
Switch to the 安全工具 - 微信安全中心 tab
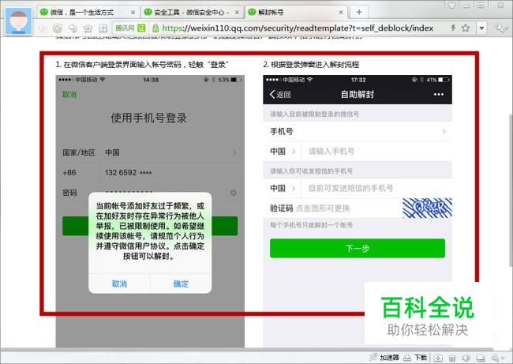pyautogui.click(x=192, y=13)
